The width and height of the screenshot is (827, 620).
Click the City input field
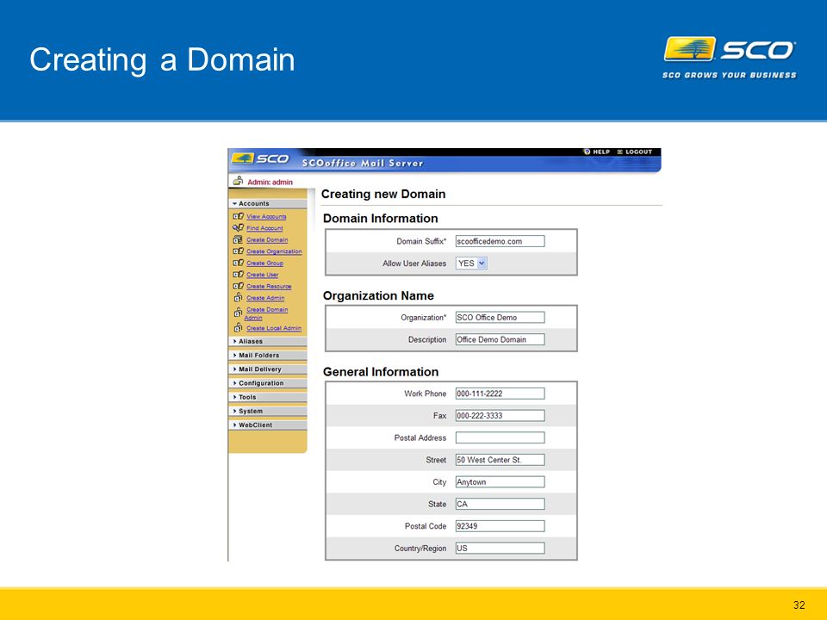click(500, 482)
